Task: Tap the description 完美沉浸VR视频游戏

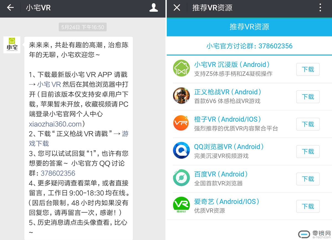Action: point(221,156)
